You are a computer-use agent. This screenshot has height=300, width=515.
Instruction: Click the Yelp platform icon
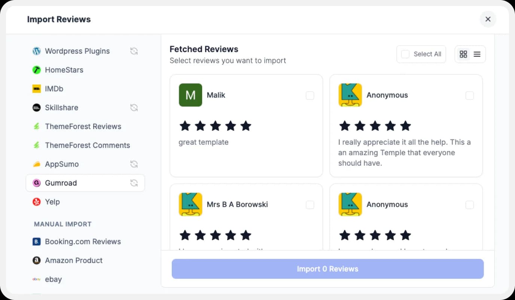point(36,202)
